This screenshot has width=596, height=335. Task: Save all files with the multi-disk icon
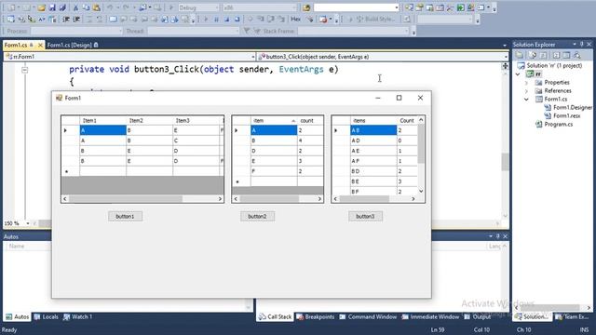[62, 7]
